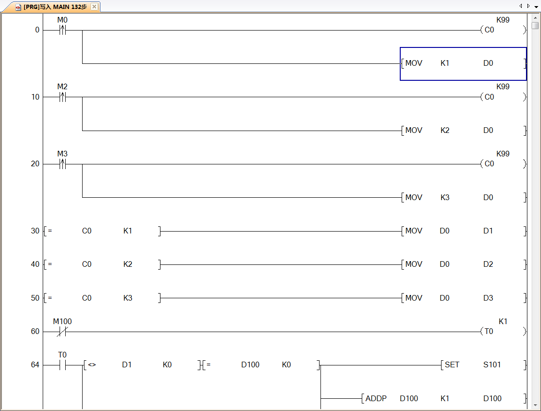The width and height of the screenshot is (541, 411).
Task: Select the M2 rising-edge contact
Action: click(x=62, y=97)
